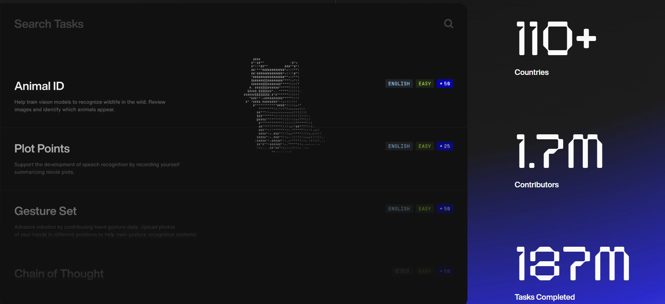This screenshot has width=665, height=304.
Task: Click the 187M Tasks Completed statistic
Action: 572,264
